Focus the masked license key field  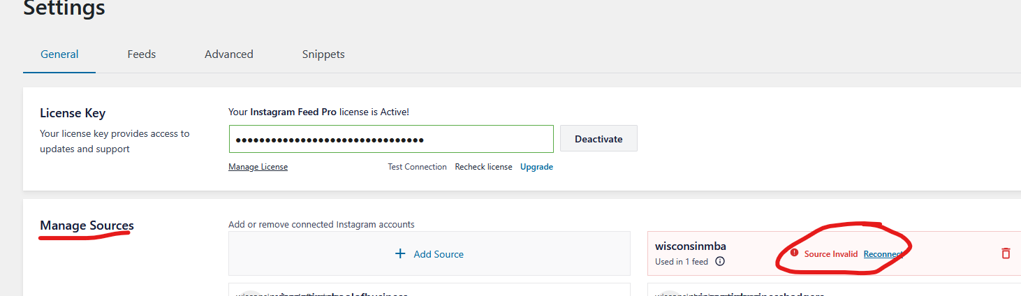tap(391, 139)
